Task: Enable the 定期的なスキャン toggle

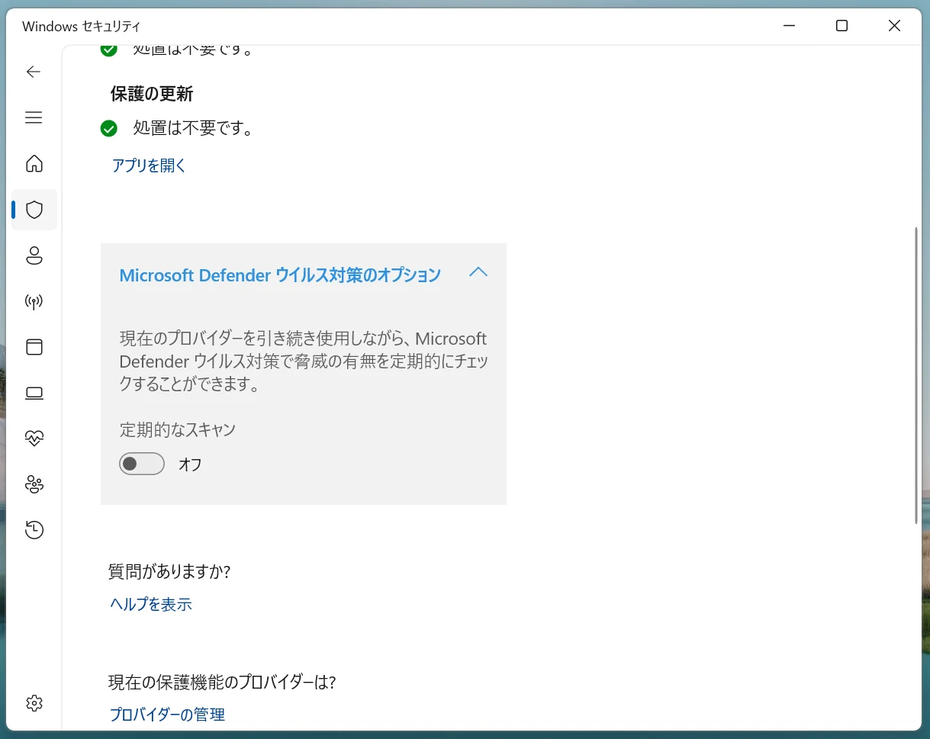Action: [142, 464]
